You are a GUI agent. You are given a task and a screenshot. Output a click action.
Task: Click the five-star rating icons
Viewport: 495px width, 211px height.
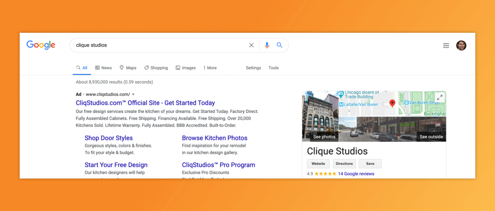point(325,174)
